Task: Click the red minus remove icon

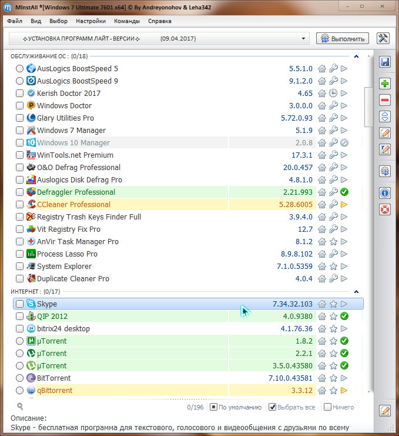Action: (x=385, y=100)
